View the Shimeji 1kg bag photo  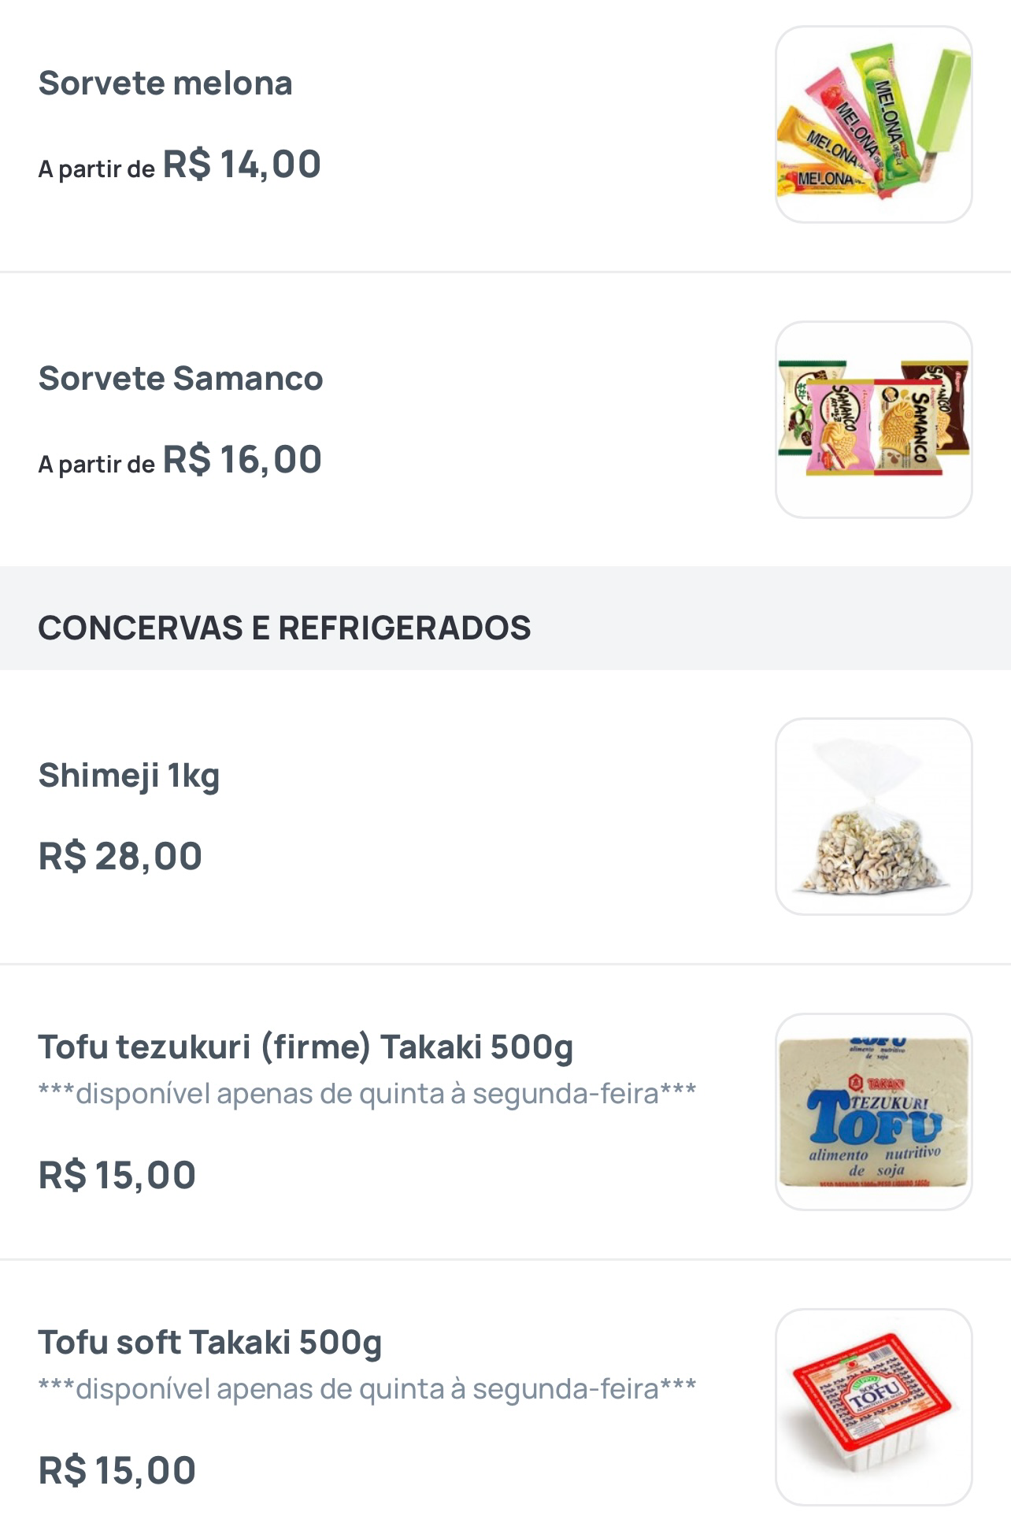(x=873, y=816)
